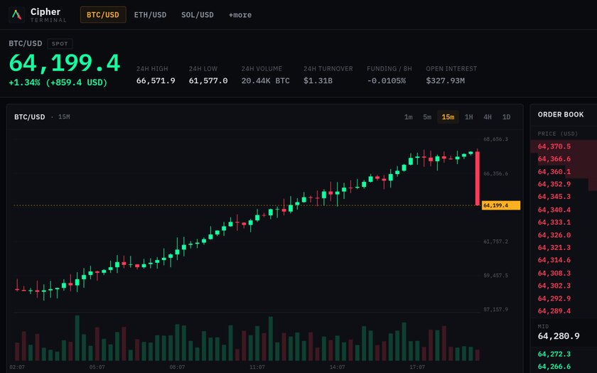The width and height of the screenshot is (597, 373).
Task: Set chart interval to 1m
Action: pyautogui.click(x=408, y=117)
